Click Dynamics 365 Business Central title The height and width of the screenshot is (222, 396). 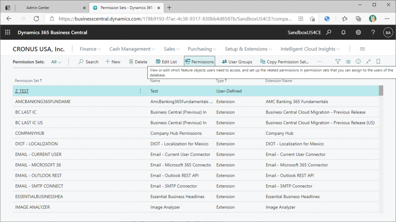(53, 32)
